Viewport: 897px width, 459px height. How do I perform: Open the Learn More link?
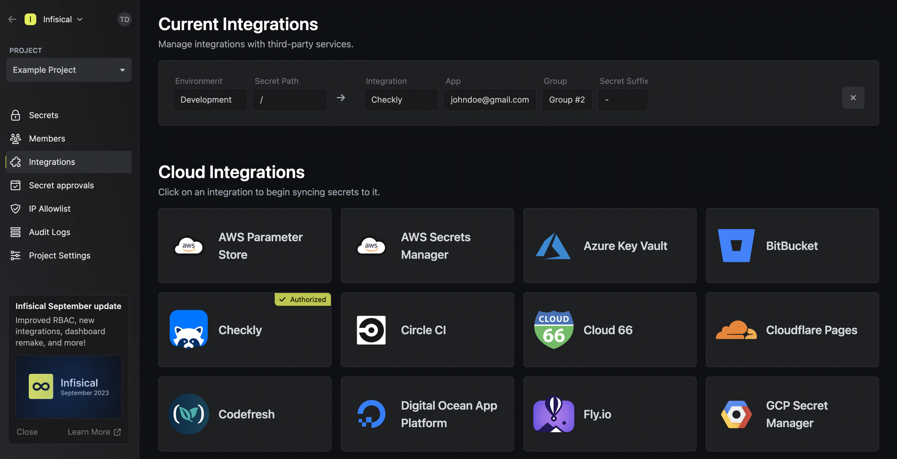point(94,432)
